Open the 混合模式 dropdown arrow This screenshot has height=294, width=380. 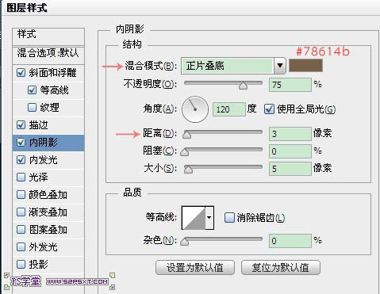280,66
